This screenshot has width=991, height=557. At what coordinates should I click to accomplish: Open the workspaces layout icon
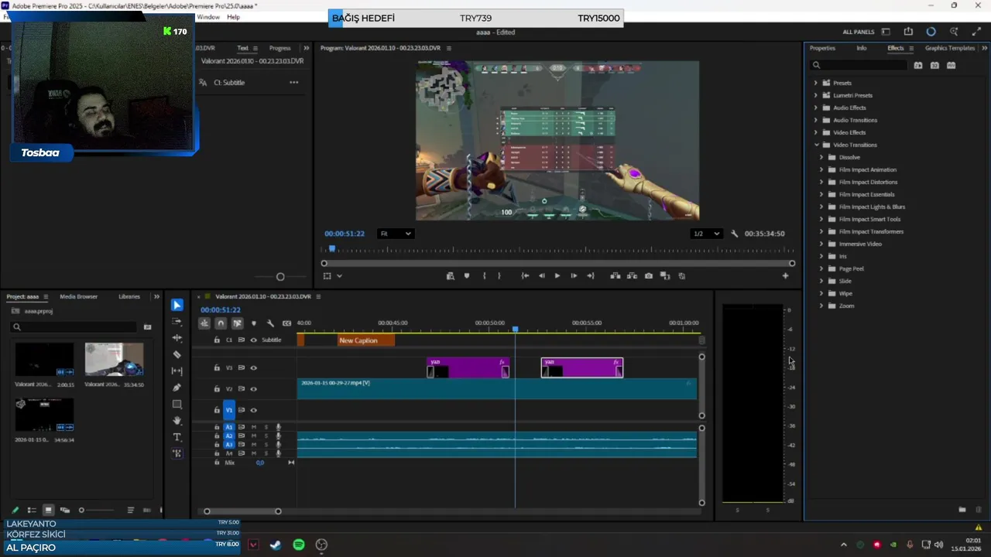click(x=886, y=32)
